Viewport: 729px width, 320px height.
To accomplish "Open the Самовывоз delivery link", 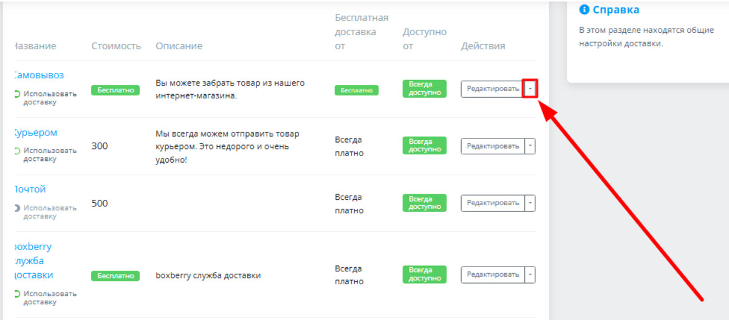I will tap(38, 75).
